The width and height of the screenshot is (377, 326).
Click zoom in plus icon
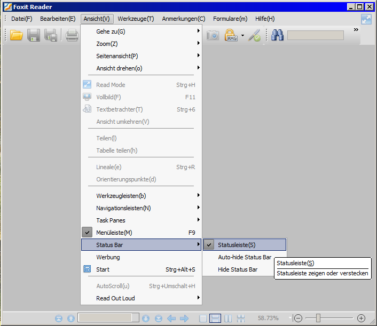[x=361, y=319]
